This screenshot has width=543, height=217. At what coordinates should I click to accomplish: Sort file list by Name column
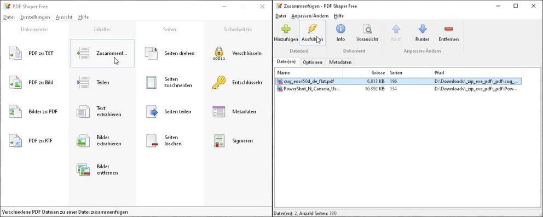pyautogui.click(x=309, y=73)
